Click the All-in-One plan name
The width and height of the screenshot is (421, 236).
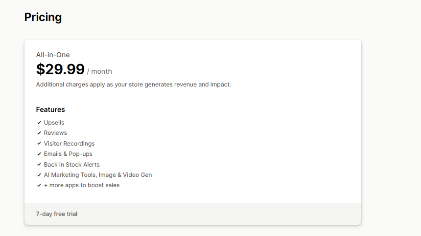(x=53, y=55)
